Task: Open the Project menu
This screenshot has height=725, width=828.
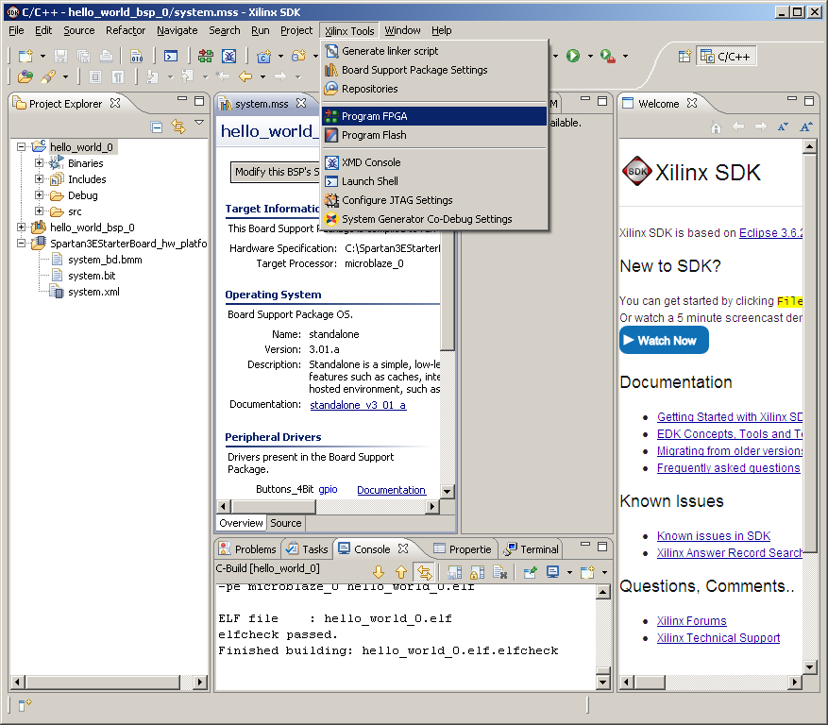Action: tap(296, 30)
